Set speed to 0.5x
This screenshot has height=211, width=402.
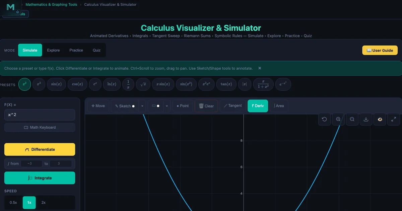tap(13, 203)
